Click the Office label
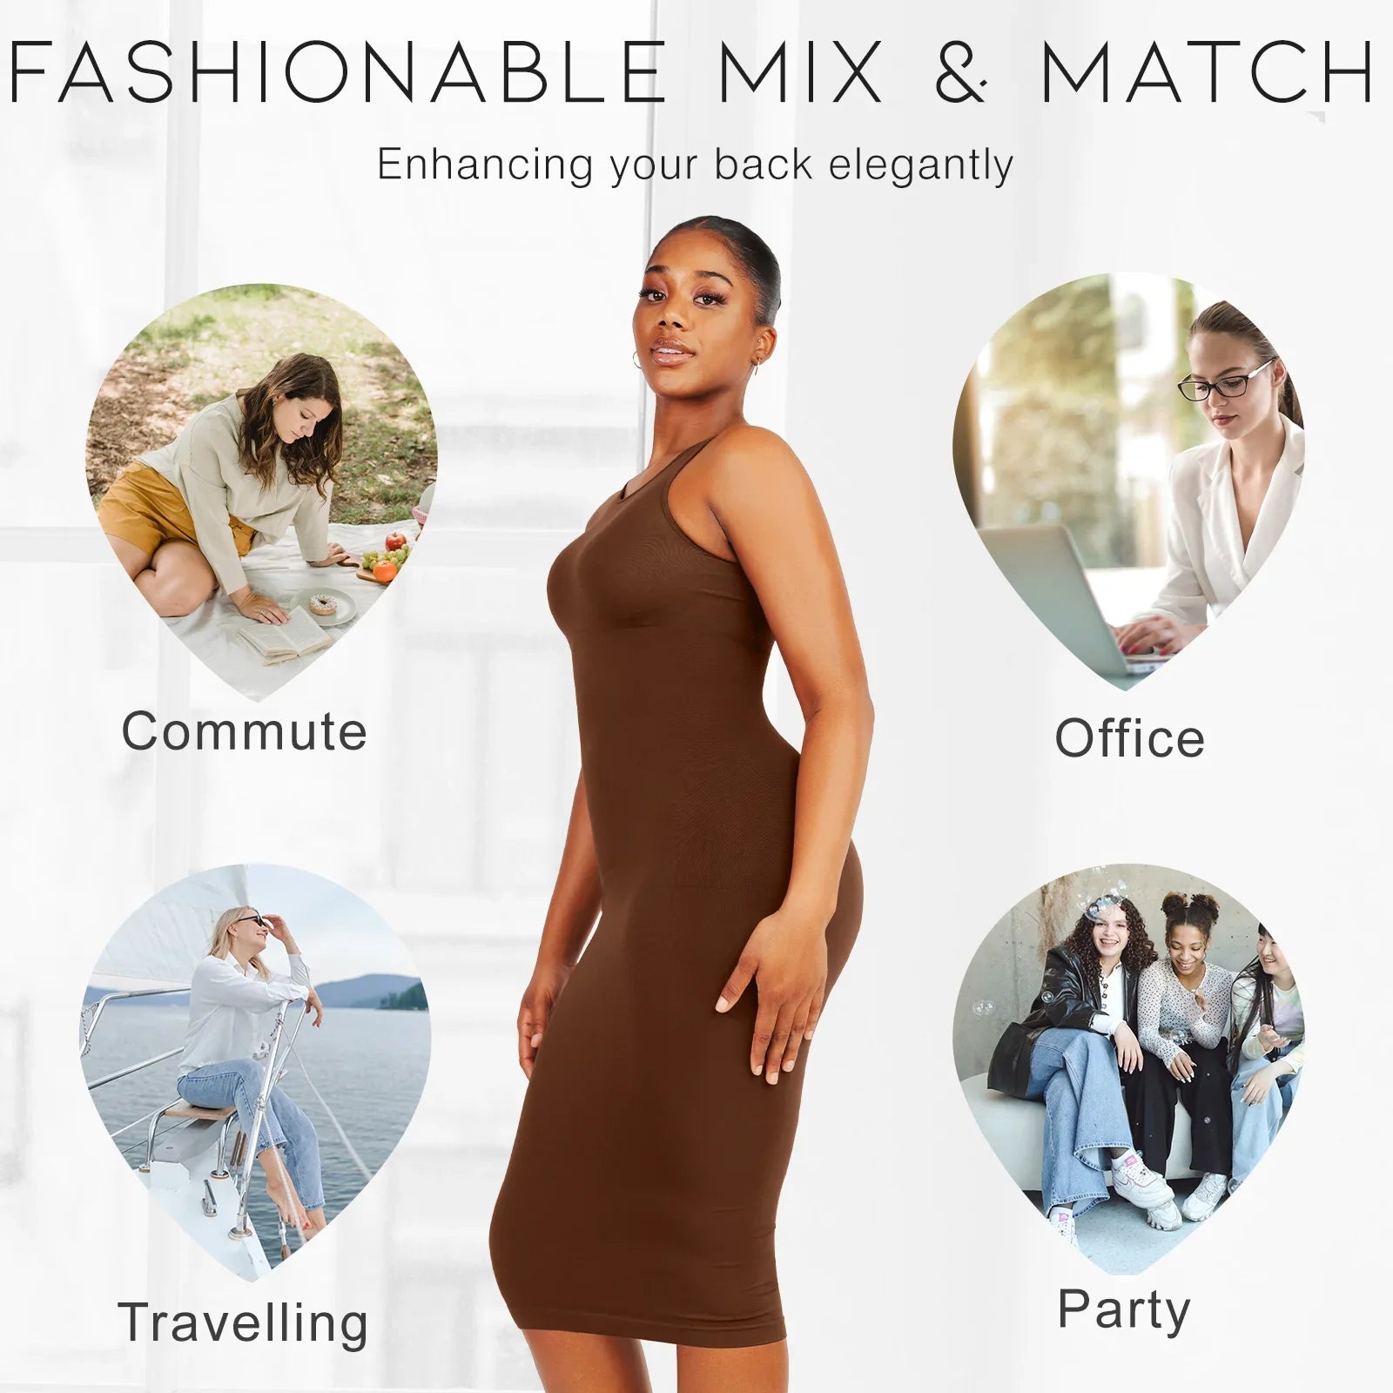 click(1129, 738)
